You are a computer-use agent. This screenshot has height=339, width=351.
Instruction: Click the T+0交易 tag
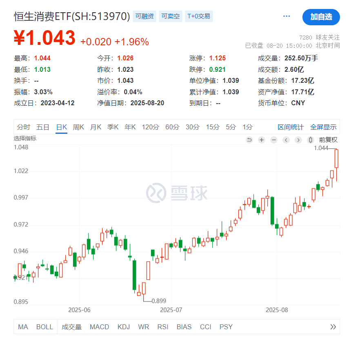199,16
